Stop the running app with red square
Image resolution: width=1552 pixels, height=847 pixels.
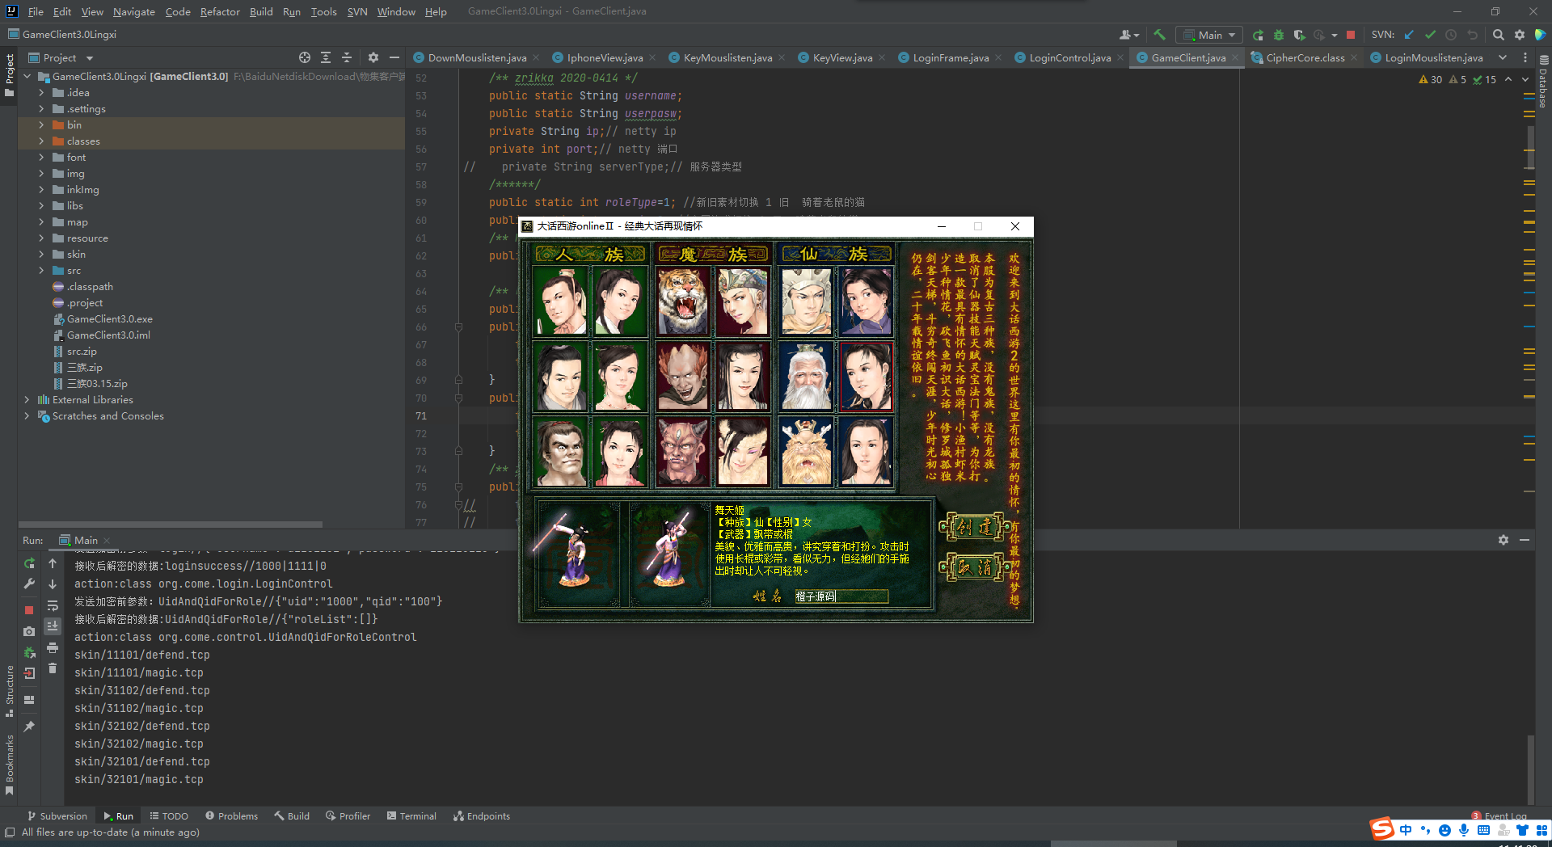1350,35
